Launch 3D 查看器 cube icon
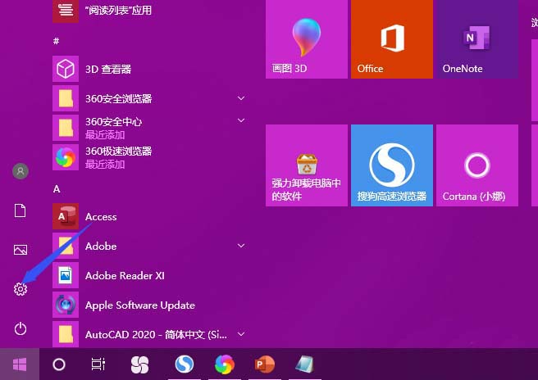Viewport: 538px width, 380px height. coord(66,69)
